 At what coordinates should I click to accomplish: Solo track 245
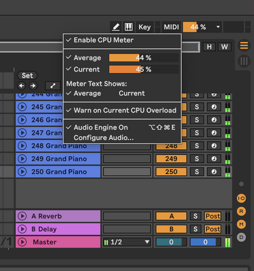[197, 107]
